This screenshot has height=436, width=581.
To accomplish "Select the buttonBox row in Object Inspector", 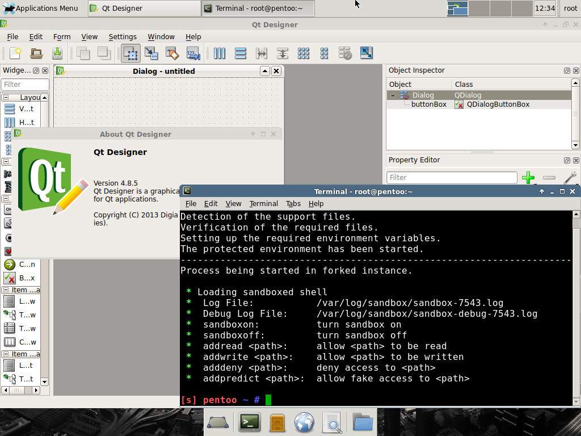I will click(479, 104).
